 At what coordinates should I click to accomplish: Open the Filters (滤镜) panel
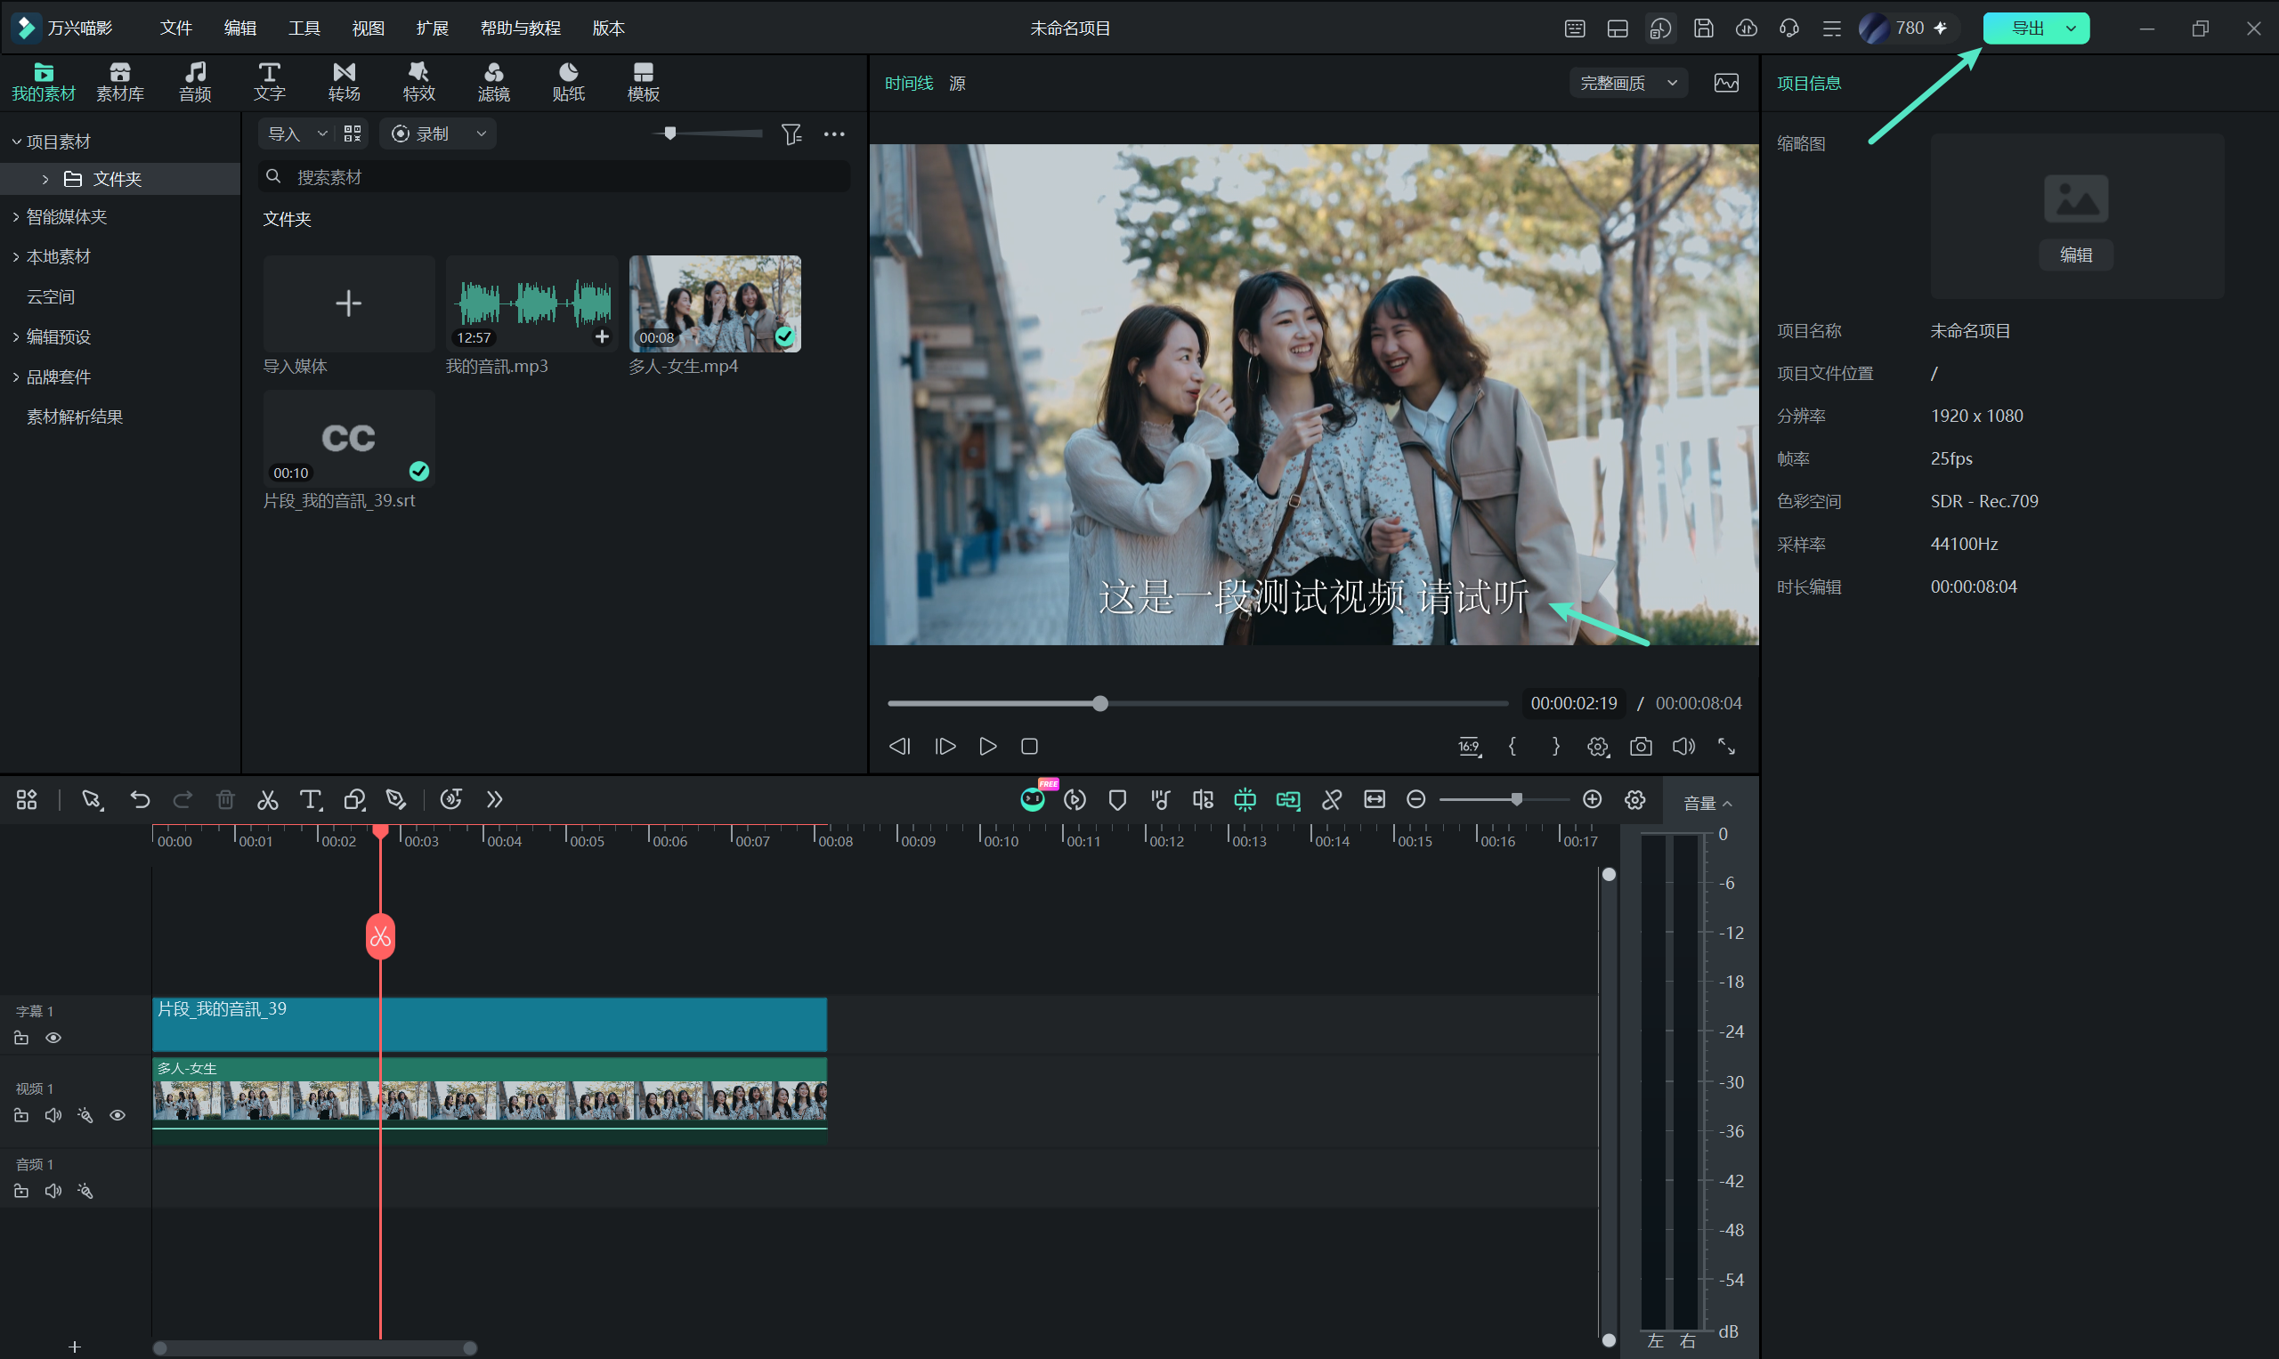[494, 82]
